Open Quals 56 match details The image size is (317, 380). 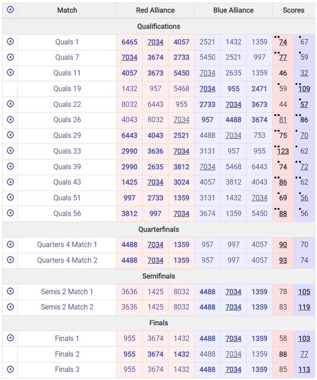coord(67,214)
